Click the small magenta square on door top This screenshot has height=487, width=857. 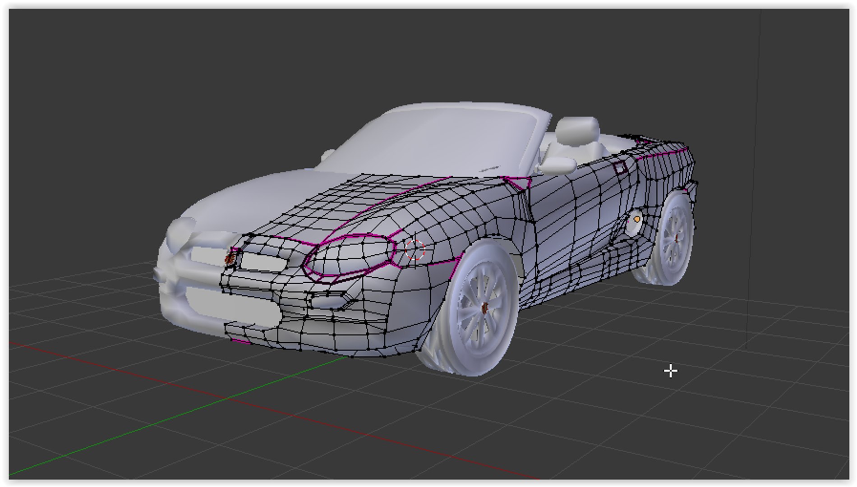[620, 168]
